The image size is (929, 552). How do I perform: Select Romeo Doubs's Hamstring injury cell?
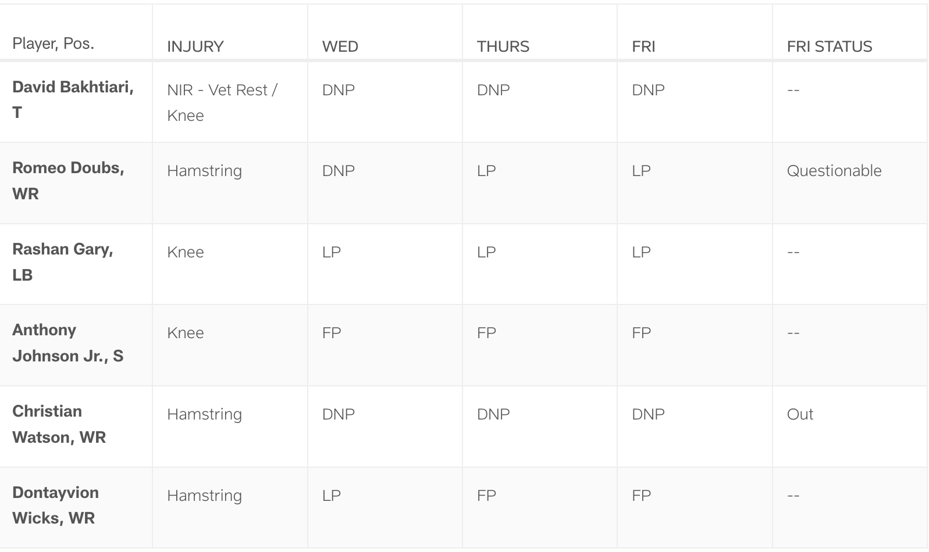tap(204, 171)
